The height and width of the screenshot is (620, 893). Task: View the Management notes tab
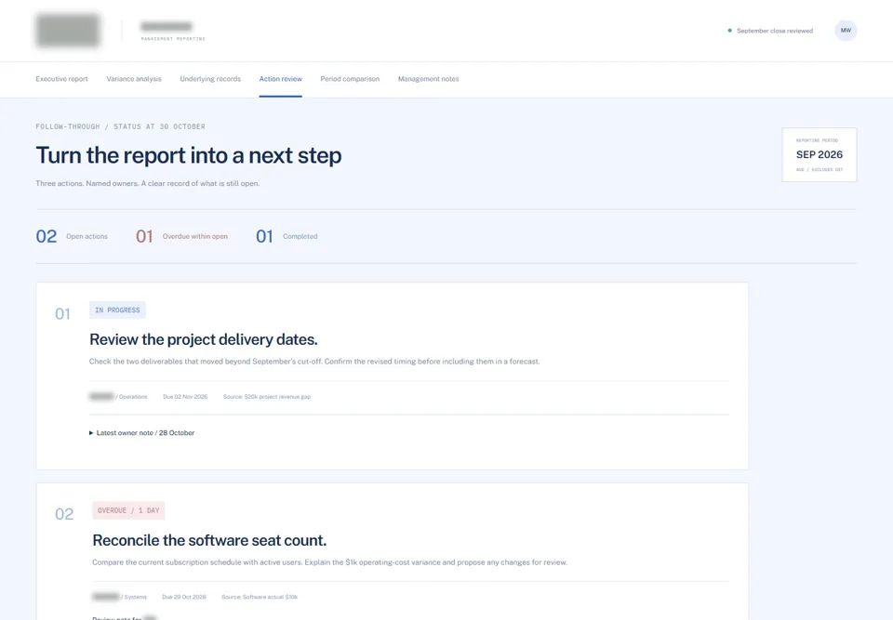point(428,79)
